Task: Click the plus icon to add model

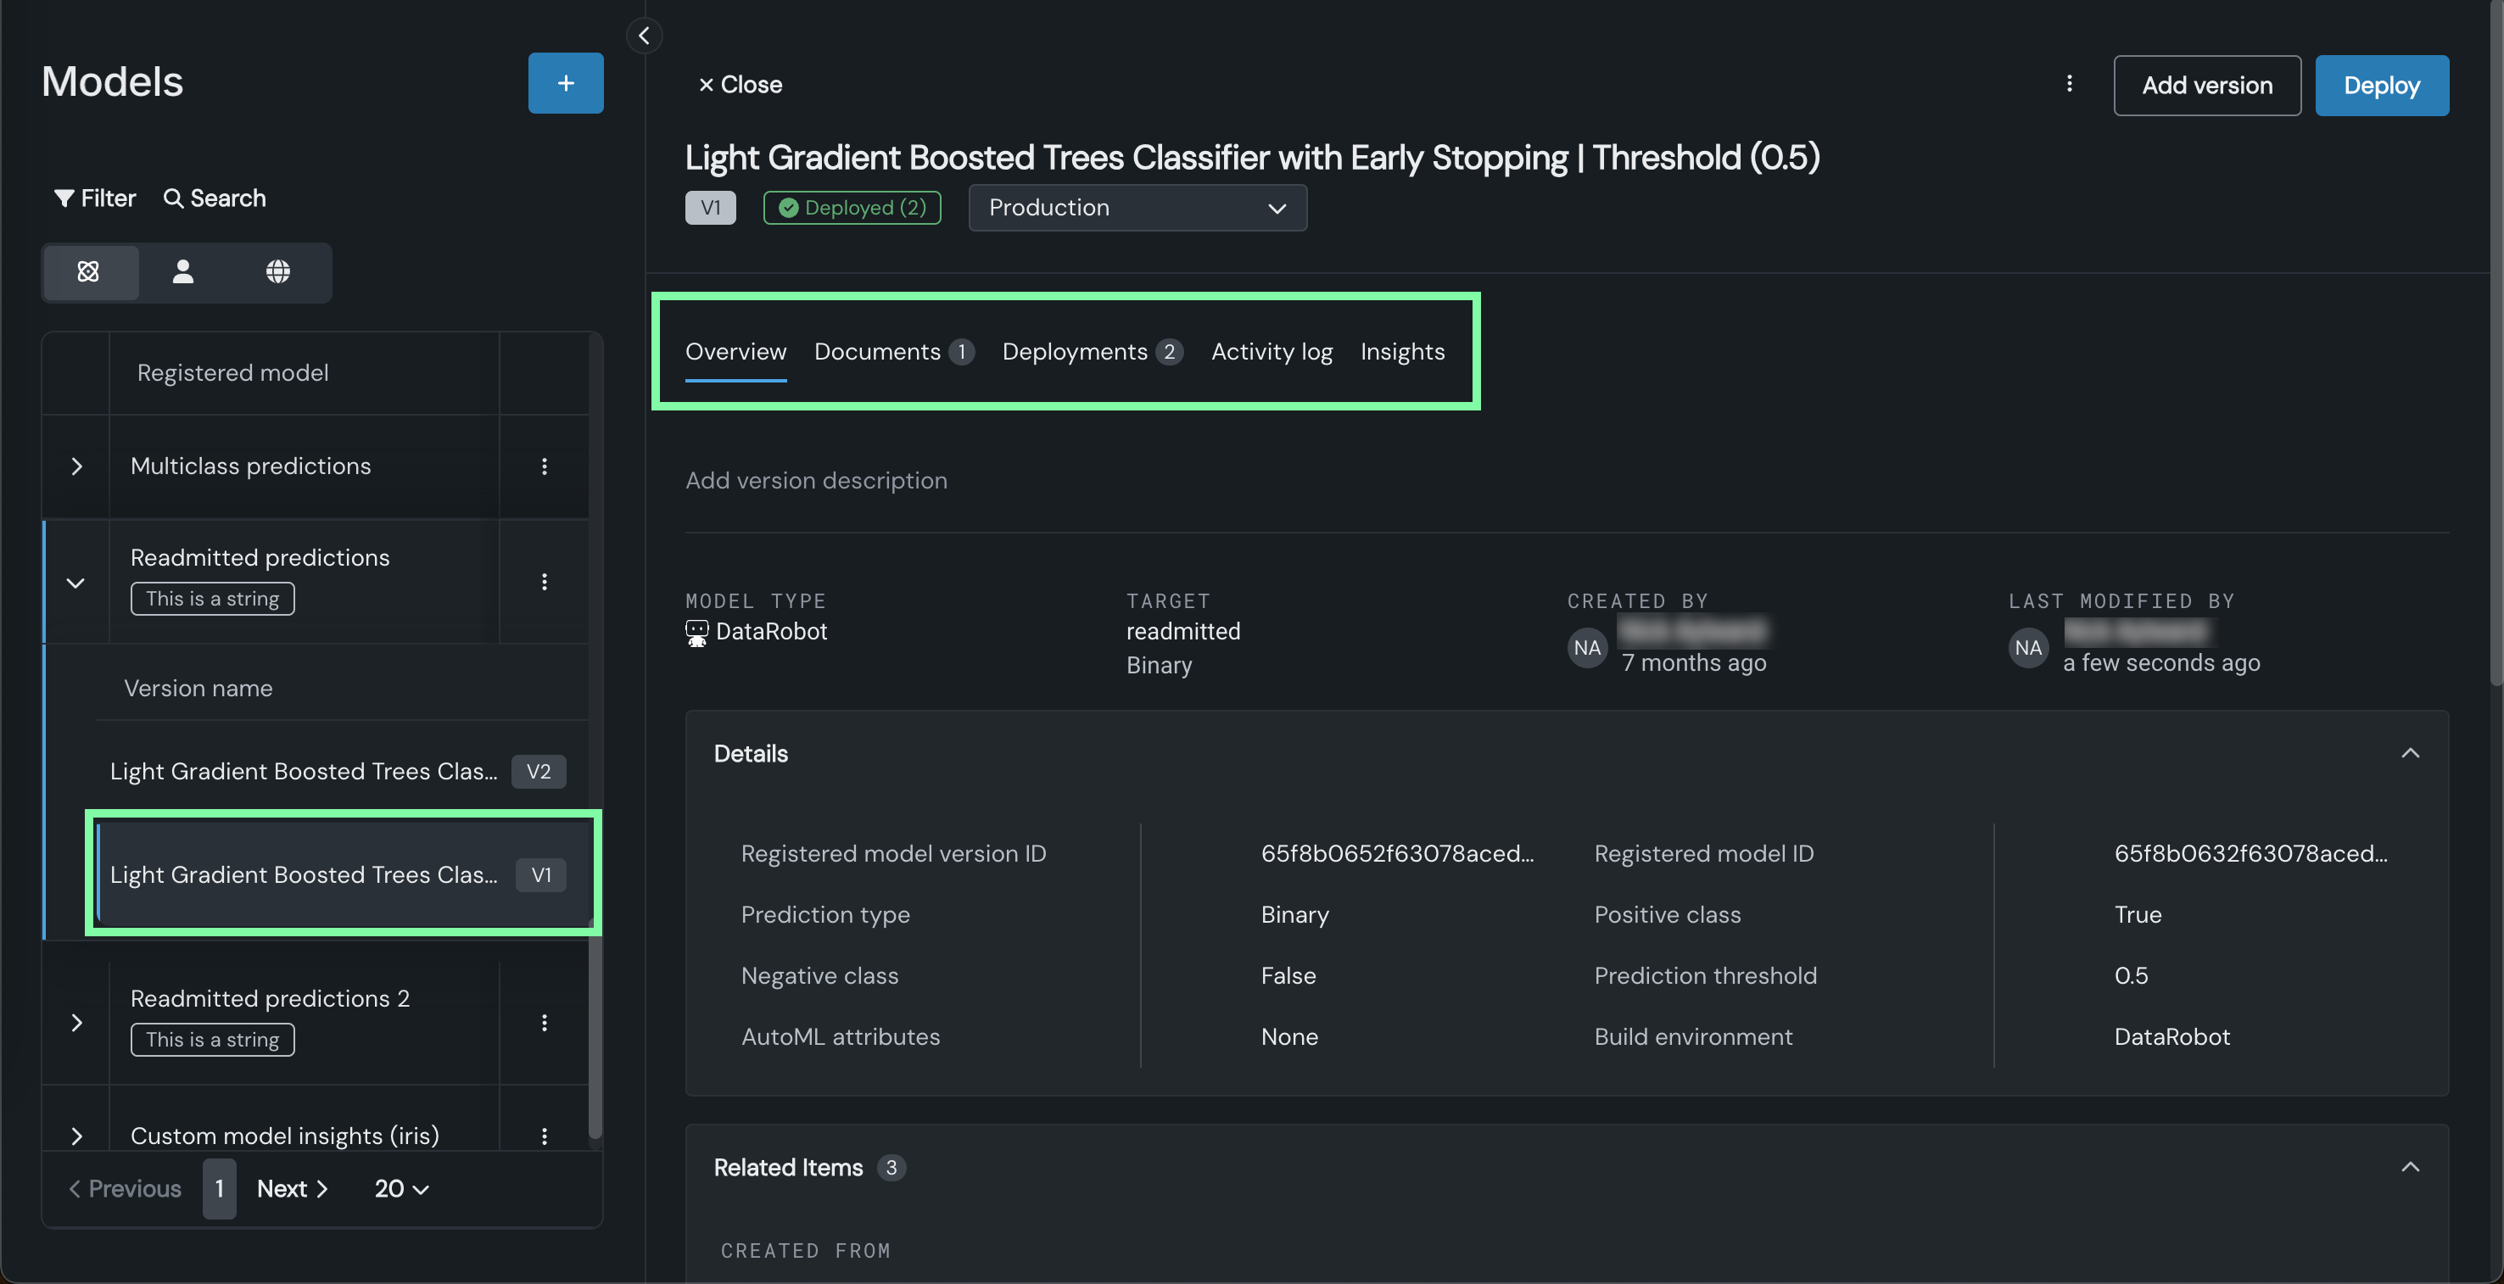Action: 565,84
